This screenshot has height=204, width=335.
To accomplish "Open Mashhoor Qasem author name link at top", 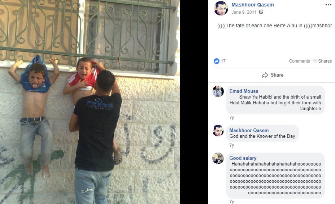I will pos(253,5).
